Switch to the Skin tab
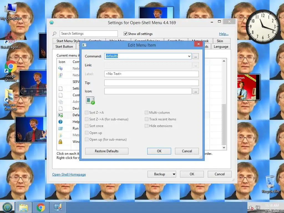Image resolution: width=284 pixels, height=213 pixels. [x=220, y=41]
